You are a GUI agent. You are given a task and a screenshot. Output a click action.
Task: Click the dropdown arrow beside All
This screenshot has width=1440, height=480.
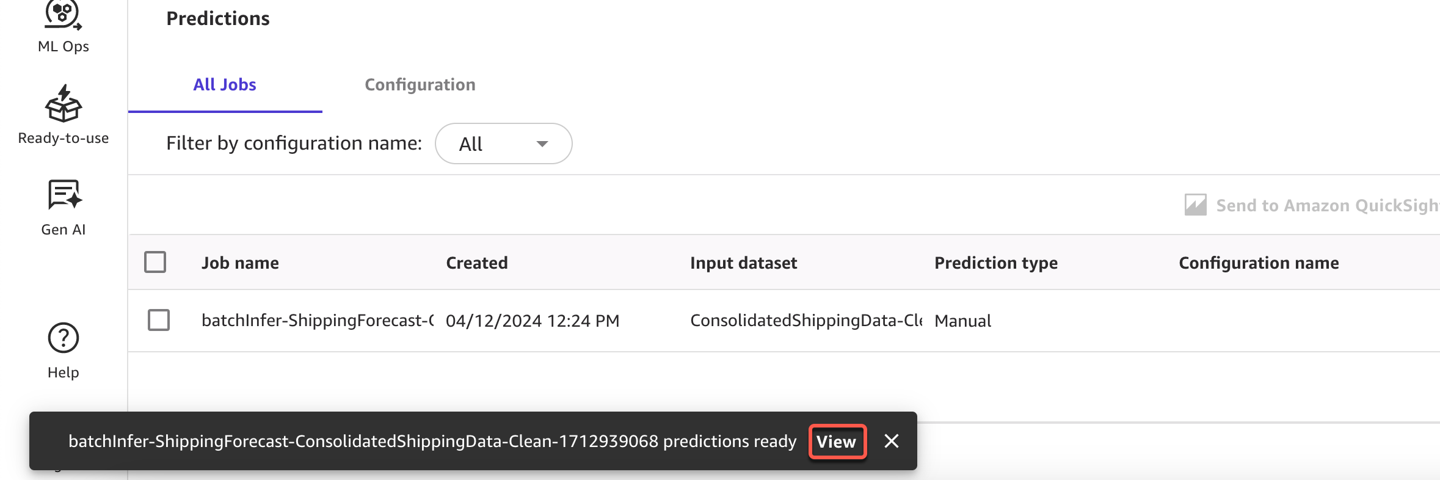click(542, 144)
